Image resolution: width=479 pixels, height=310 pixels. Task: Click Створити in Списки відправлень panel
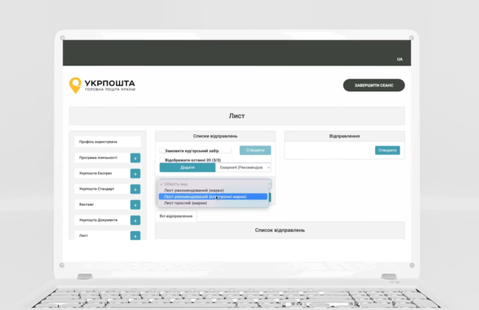tap(255, 151)
